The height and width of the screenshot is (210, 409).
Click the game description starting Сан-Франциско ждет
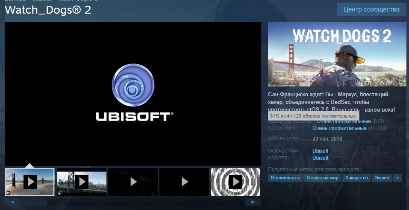[x=332, y=102]
